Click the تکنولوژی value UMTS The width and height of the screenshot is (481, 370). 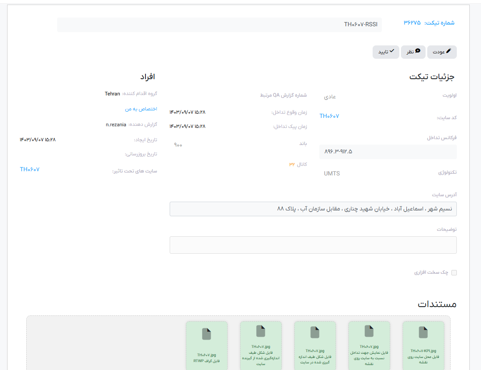pos(332,173)
